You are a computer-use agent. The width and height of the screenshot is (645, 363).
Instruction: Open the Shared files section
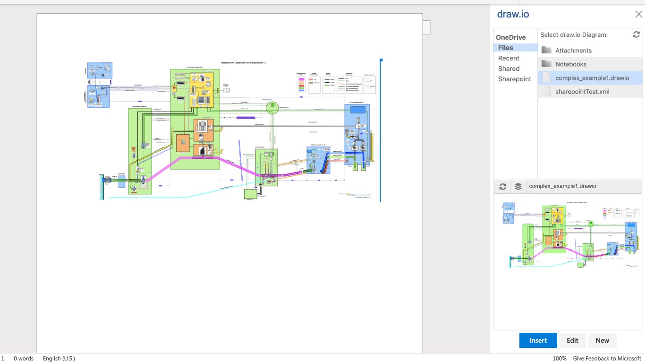509,69
